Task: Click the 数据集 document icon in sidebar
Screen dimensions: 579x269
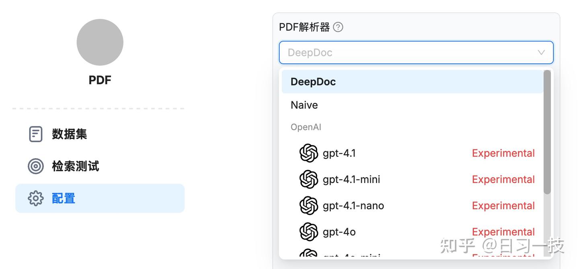Action: pyautogui.click(x=35, y=134)
